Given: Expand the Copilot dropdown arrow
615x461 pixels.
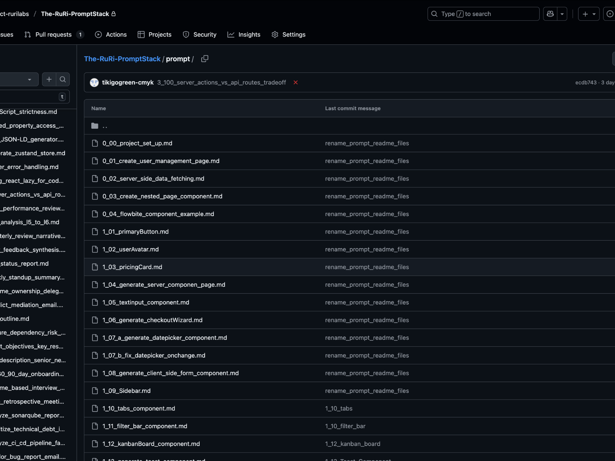Looking at the screenshot, I should (562, 14).
